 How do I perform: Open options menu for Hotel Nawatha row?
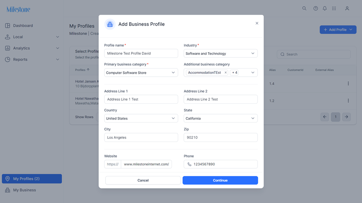(348, 101)
